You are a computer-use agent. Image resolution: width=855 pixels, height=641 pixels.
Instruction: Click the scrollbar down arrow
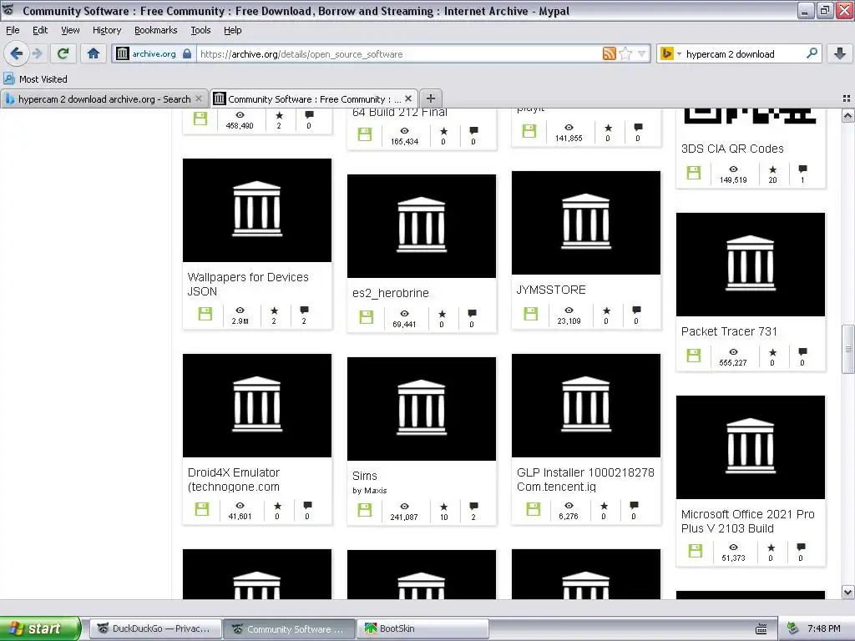tap(847, 593)
